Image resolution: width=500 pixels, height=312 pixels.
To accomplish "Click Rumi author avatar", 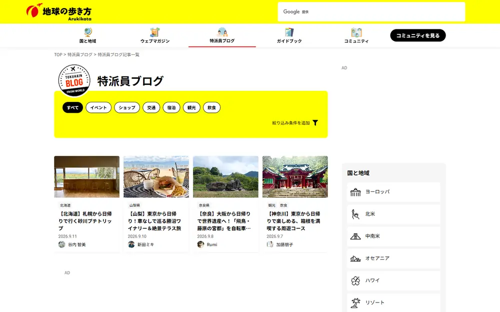I will pyautogui.click(x=200, y=245).
